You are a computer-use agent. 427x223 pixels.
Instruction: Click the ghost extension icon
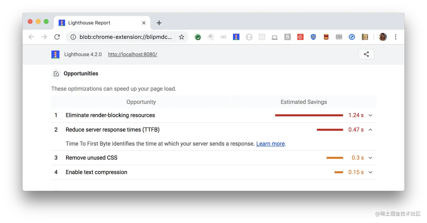210,37
